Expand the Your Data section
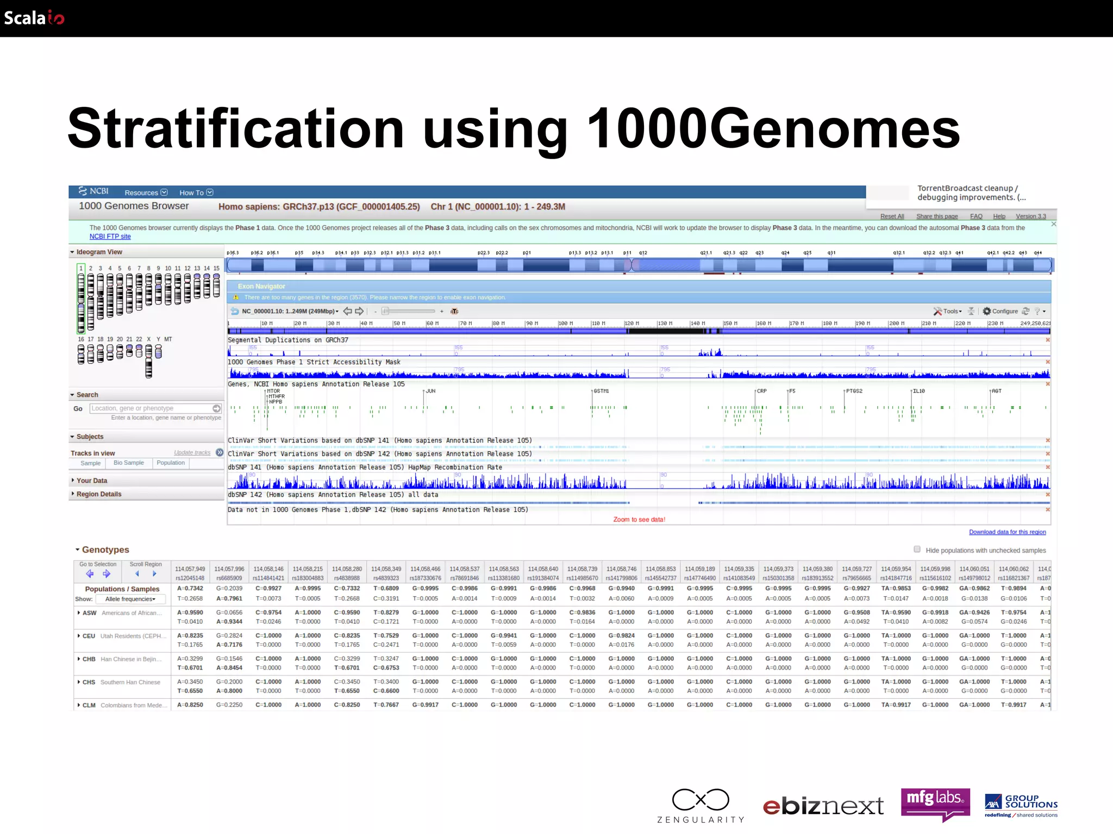 tap(72, 481)
